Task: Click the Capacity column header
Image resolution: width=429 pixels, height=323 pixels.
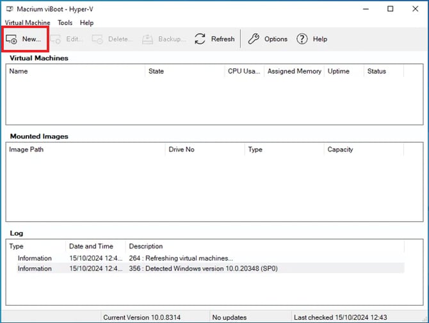Action: (364, 149)
